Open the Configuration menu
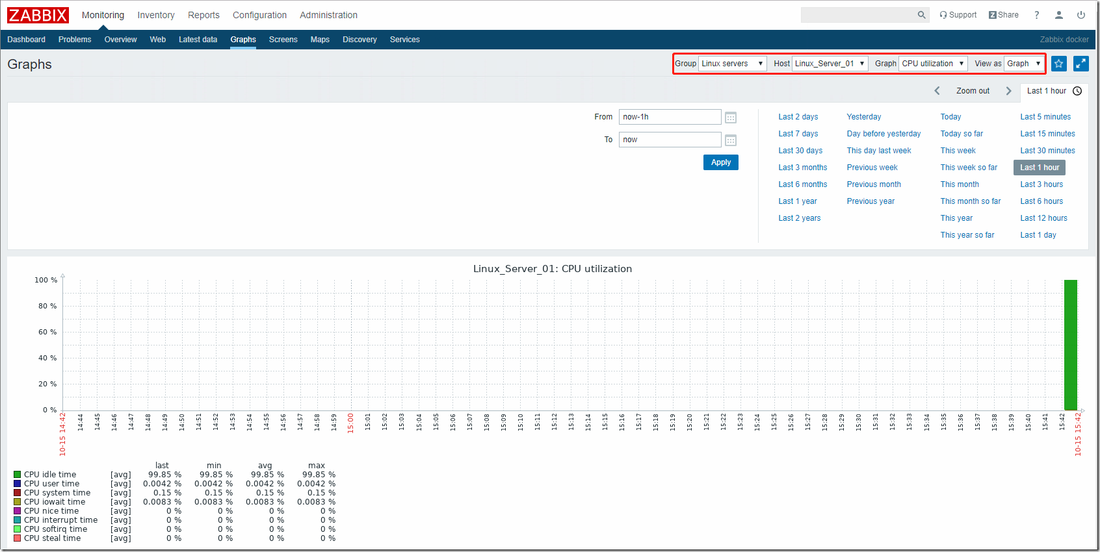The height and width of the screenshot is (552, 1100). [259, 15]
